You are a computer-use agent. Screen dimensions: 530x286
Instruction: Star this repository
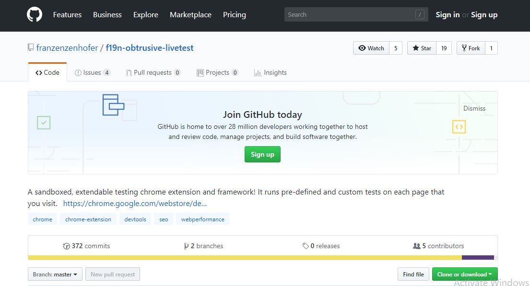pos(422,48)
